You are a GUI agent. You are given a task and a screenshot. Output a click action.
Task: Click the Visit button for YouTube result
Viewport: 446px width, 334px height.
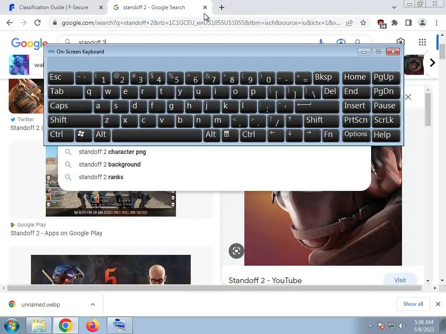point(400,281)
